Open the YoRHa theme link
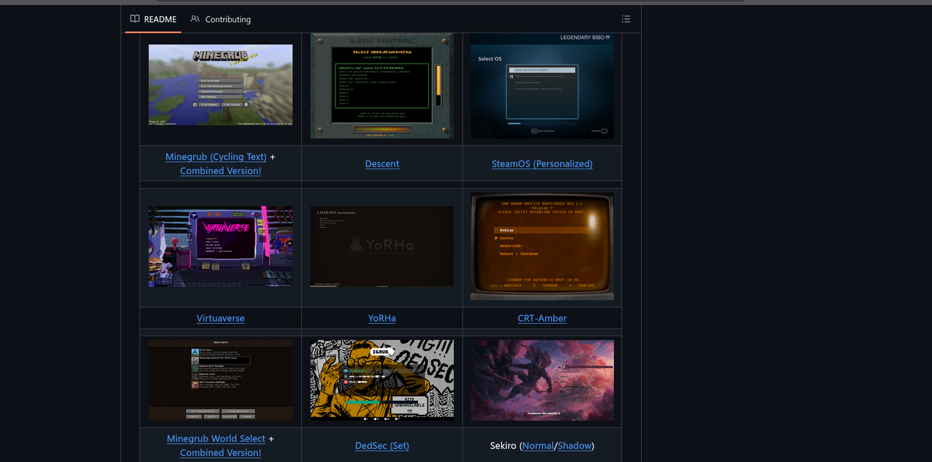The image size is (932, 462). [x=382, y=318]
